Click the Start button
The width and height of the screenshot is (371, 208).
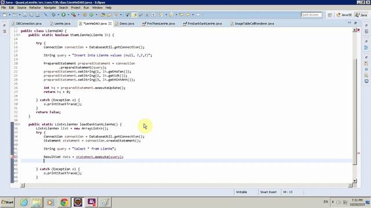pyautogui.click(x=8, y=202)
